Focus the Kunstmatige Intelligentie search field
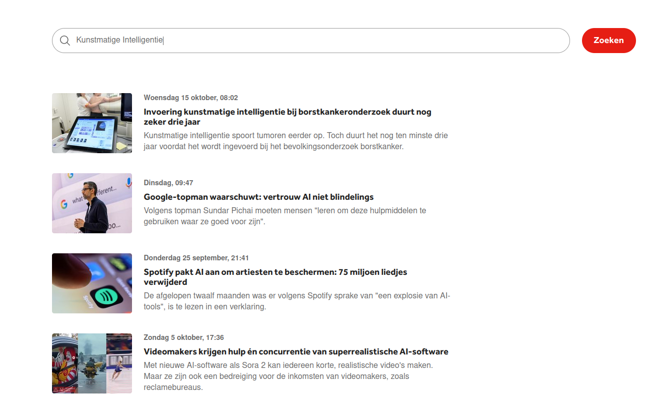 pos(310,41)
